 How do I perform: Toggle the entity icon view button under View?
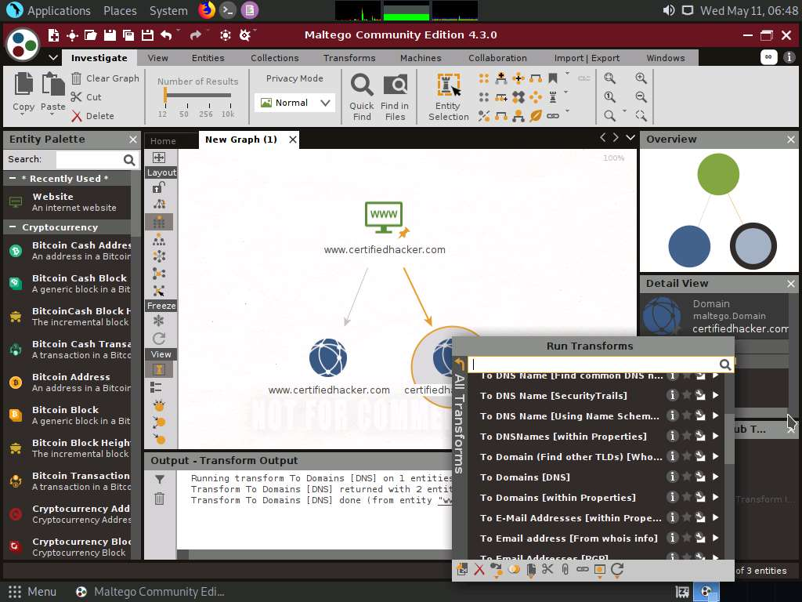pyautogui.click(x=159, y=370)
